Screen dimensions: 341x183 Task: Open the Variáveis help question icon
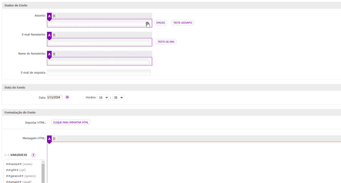pyautogui.click(x=33, y=155)
